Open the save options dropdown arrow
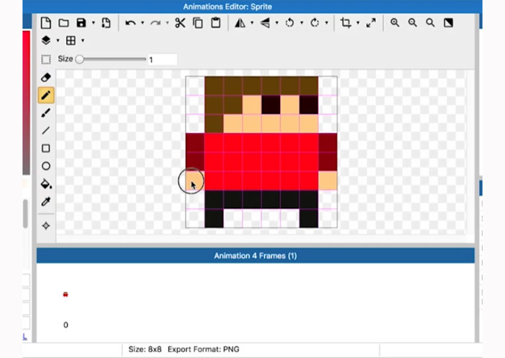The image size is (505, 358). tap(93, 23)
